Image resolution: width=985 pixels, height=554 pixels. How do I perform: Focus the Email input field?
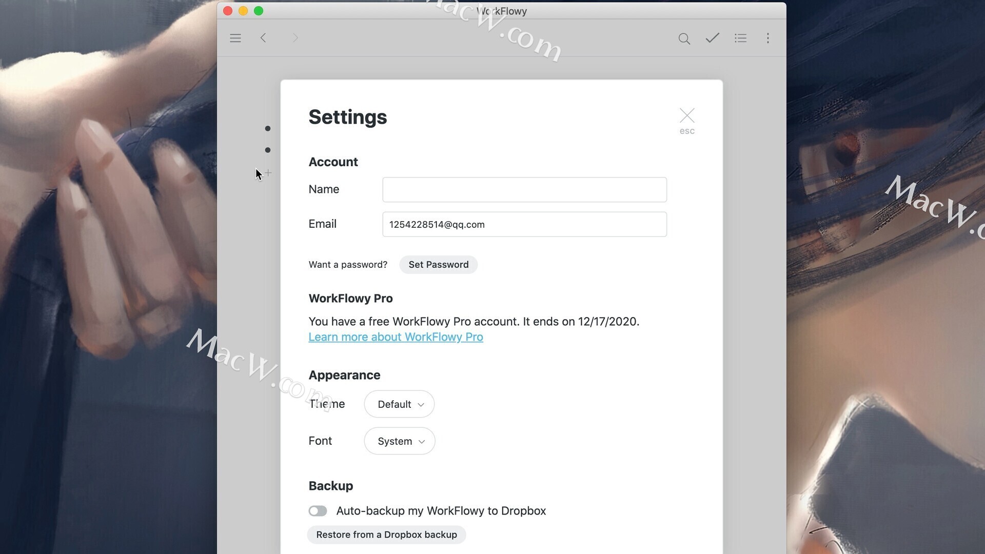click(x=524, y=224)
